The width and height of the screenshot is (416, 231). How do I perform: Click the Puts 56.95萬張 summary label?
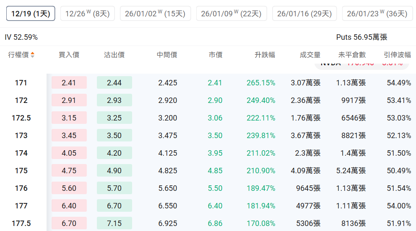(361, 37)
